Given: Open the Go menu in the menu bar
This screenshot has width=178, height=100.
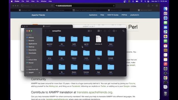Looking at the screenshot, I should point(38,1).
